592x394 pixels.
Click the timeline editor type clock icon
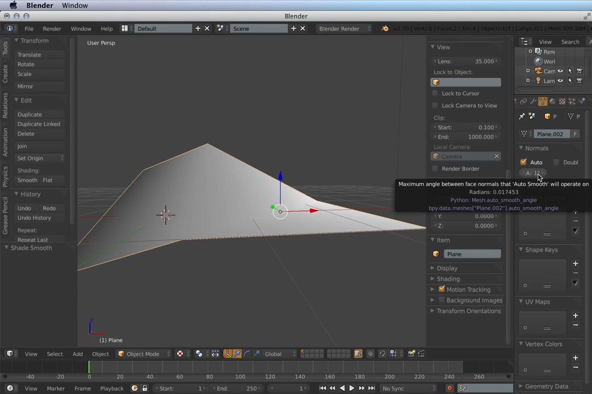point(10,388)
